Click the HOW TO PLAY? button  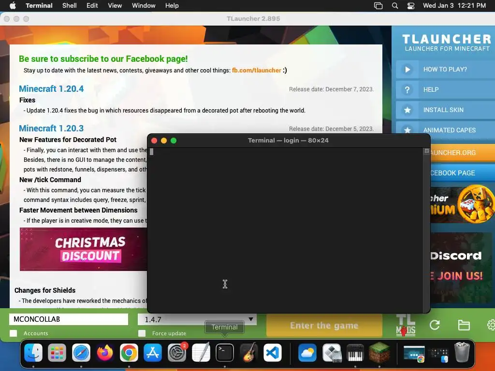(x=445, y=70)
